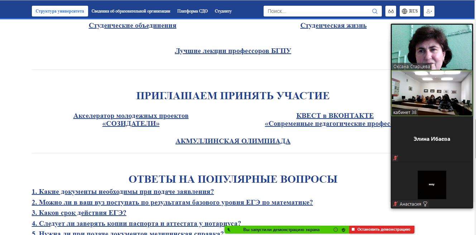
Task: Open Лучшие лекции профессоров БГПУ link
Action: click(x=233, y=51)
